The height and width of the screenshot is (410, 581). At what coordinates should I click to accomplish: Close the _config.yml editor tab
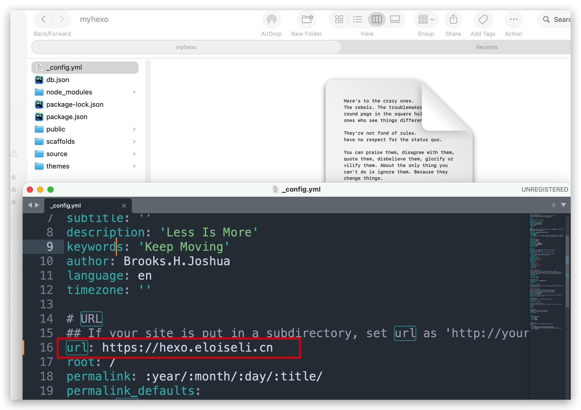coord(124,206)
